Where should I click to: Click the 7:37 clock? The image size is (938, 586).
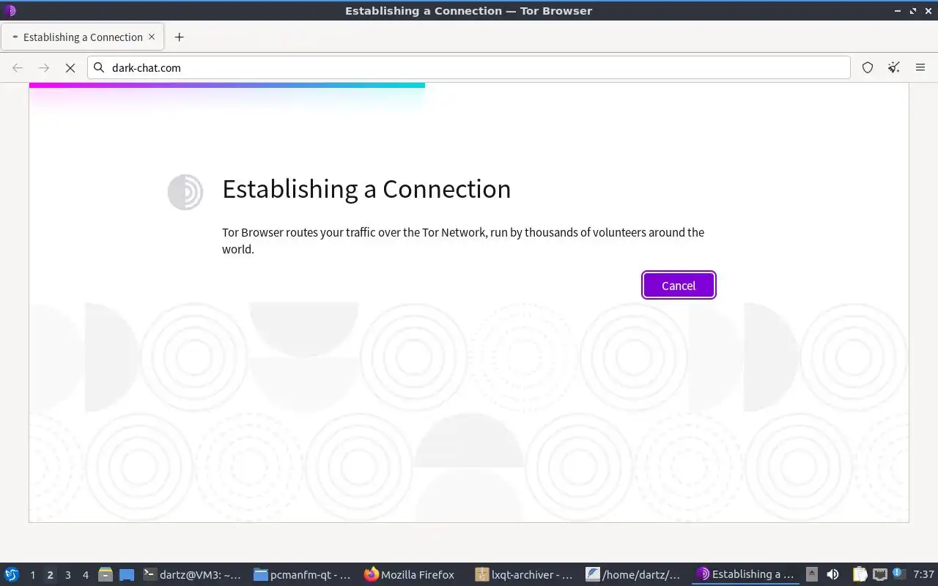tap(923, 574)
